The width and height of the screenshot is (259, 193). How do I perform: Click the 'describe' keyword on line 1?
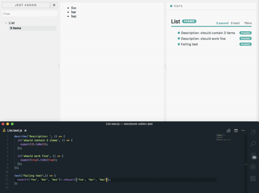(20, 136)
